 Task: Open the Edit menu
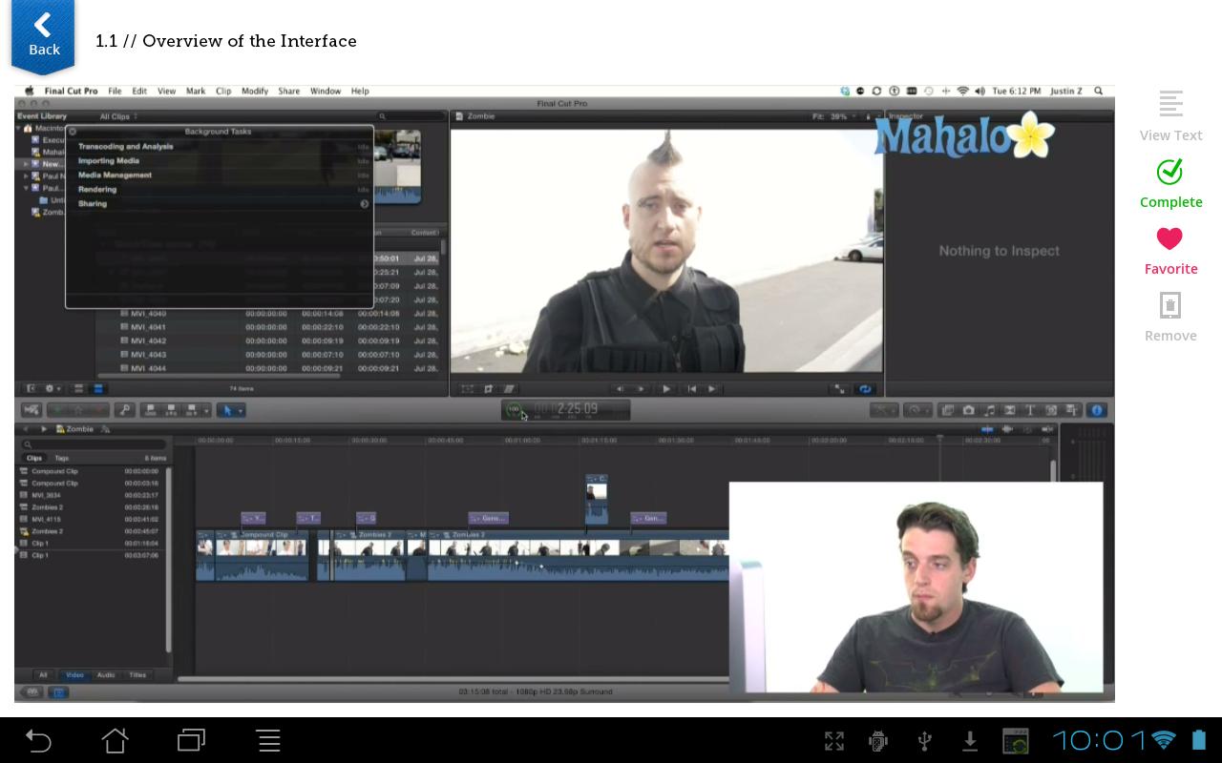coord(139,92)
